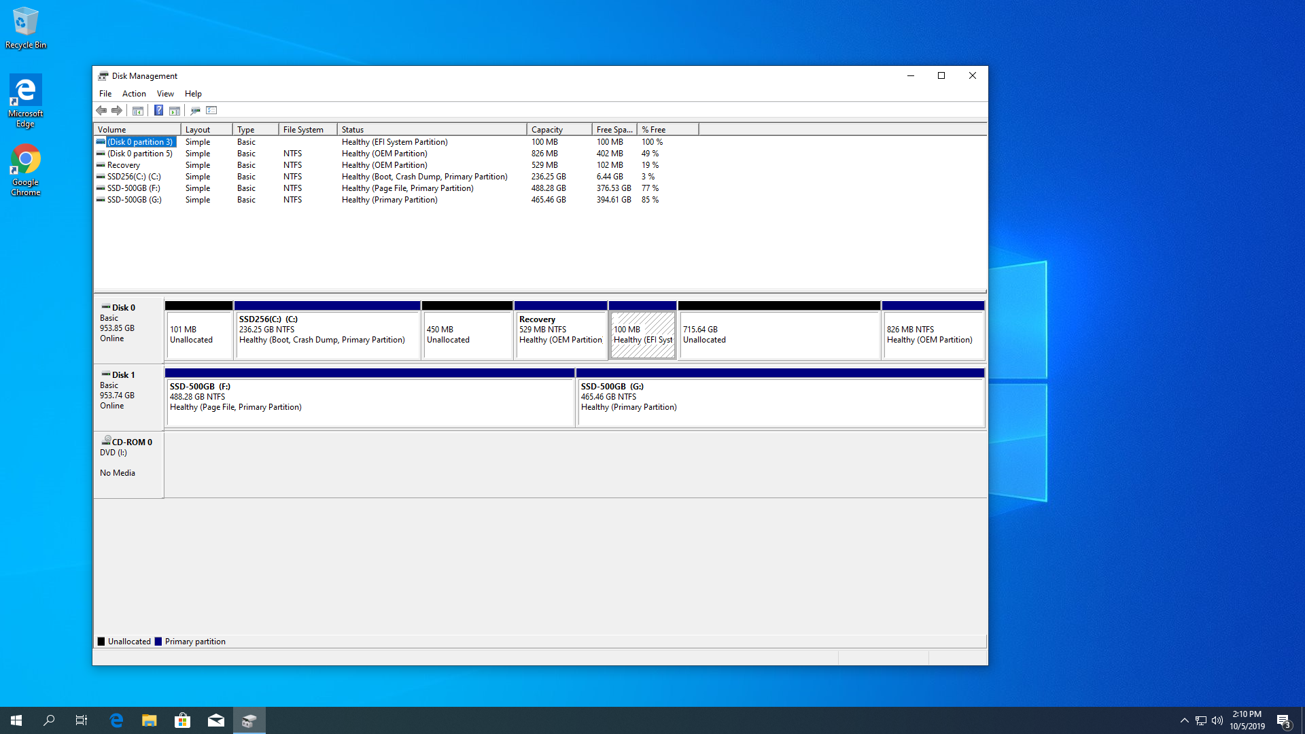Select SSD-500GB (F:) partition block on Disk 1
This screenshot has width=1305, height=734.
pyautogui.click(x=370, y=398)
